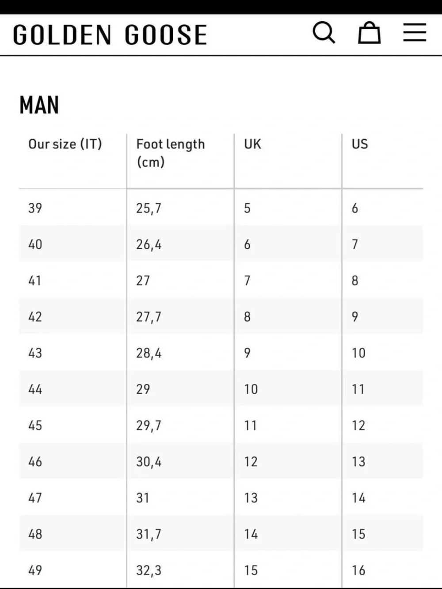Click the foot length 31 cell
This screenshot has width=442, height=589.
pyautogui.click(x=180, y=498)
